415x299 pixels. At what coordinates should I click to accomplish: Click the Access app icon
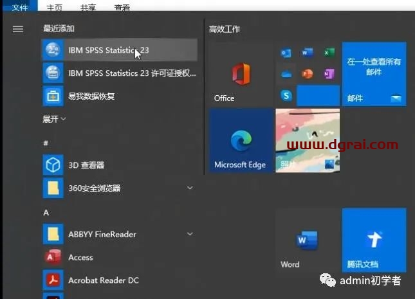pyautogui.click(x=53, y=257)
